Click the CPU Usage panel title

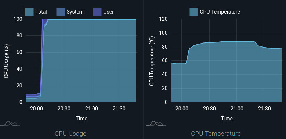pyautogui.click(x=70, y=134)
